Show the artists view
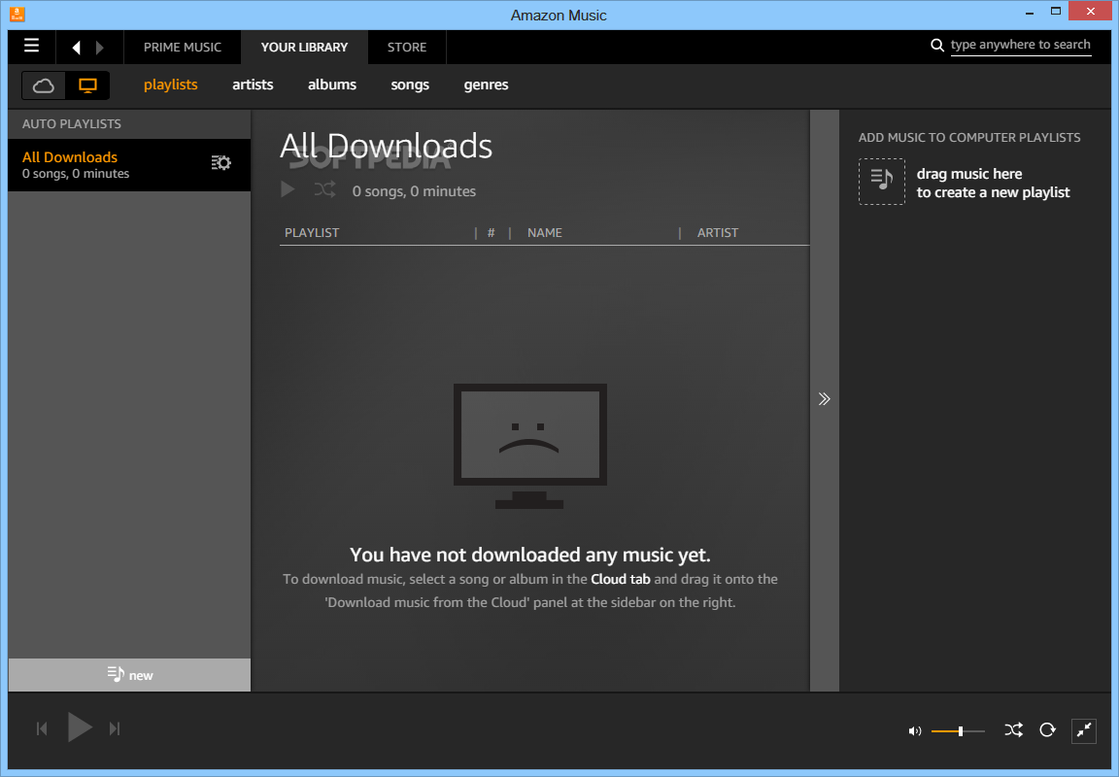Screen dimensions: 1119x777 click(x=253, y=84)
